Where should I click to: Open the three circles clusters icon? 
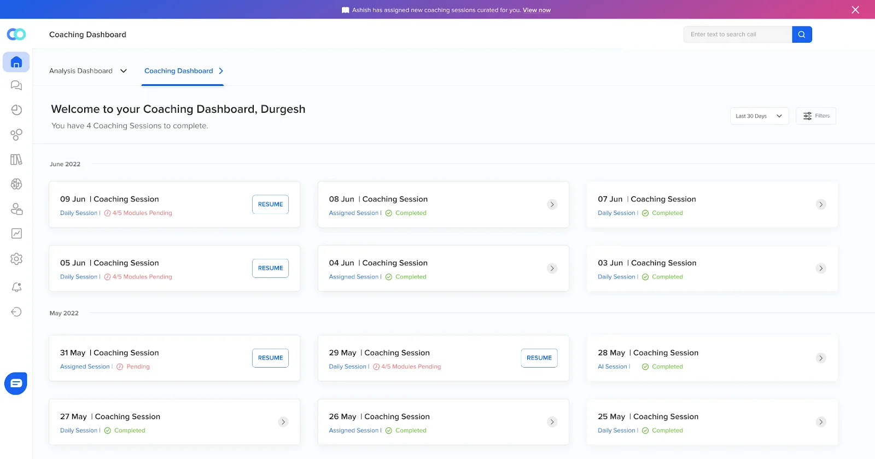[16, 135]
